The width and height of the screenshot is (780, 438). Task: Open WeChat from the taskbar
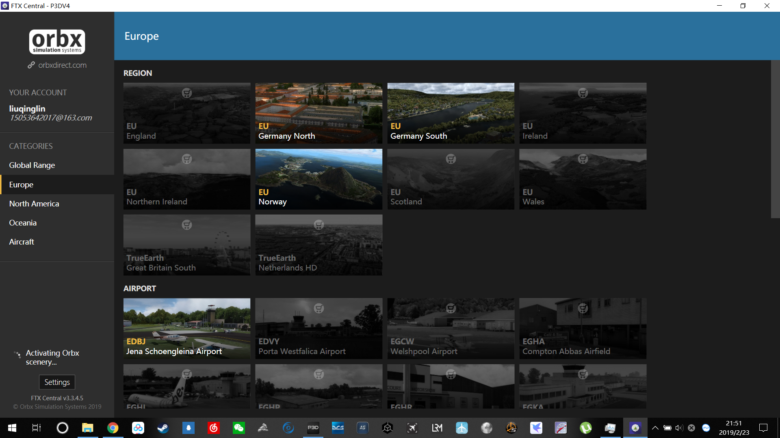click(239, 428)
